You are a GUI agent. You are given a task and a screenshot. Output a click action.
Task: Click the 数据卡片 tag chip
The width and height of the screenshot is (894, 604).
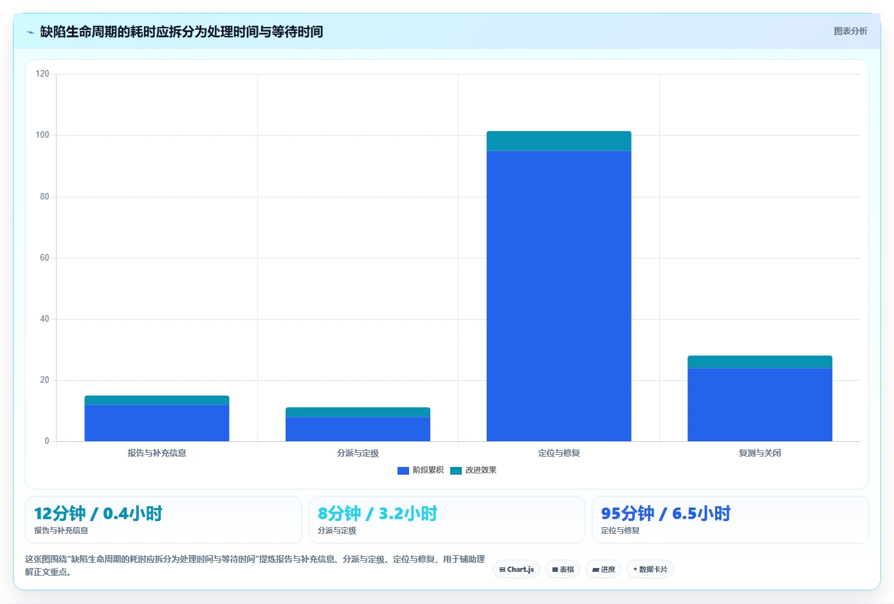(650, 569)
